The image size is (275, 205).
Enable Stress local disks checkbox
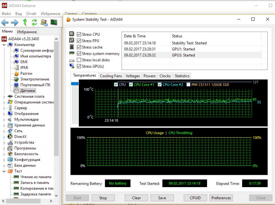(x=79, y=60)
